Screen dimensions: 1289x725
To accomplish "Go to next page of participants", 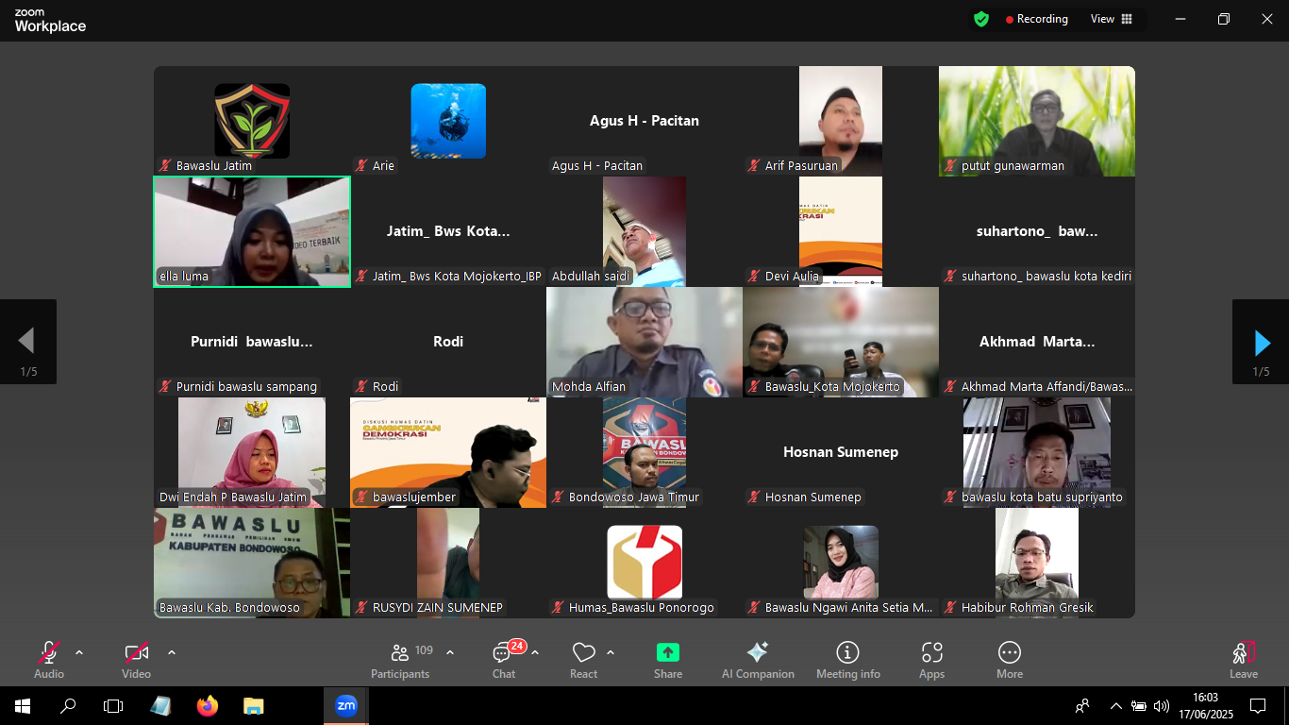I will pos(1261,342).
